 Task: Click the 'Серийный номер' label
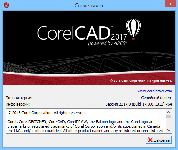tap(156, 98)
